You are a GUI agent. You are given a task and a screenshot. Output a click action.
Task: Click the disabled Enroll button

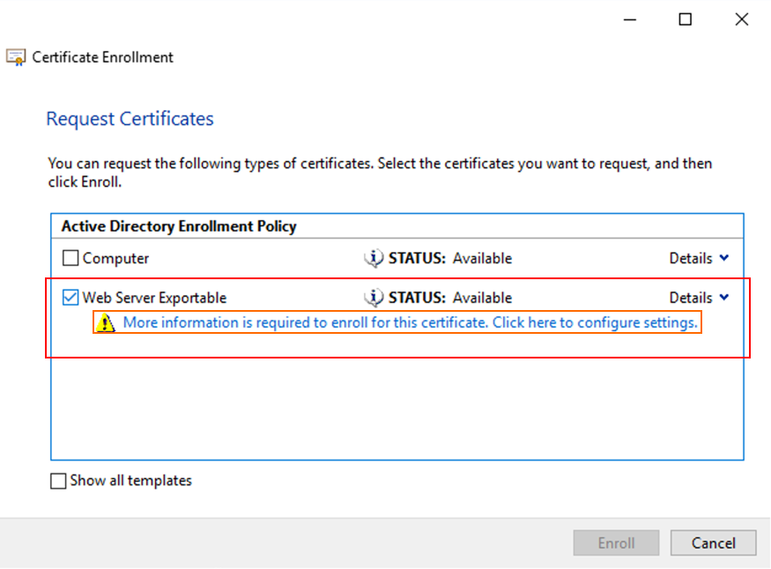pyautogui.click(x=616, y=543)
